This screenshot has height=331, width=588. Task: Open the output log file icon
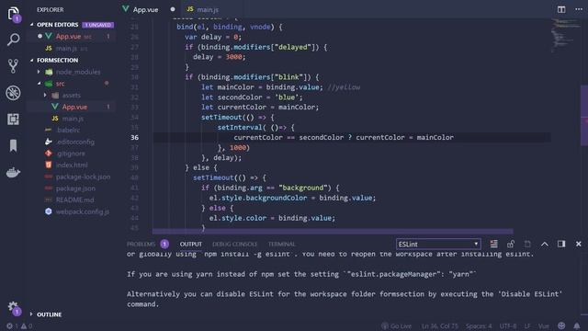(527, 244)
